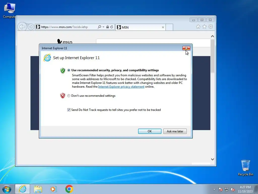Click the clock showing 4:27 PM
Image resolution: width=258 pixels, height=194 pixels.
click(245, 189)
